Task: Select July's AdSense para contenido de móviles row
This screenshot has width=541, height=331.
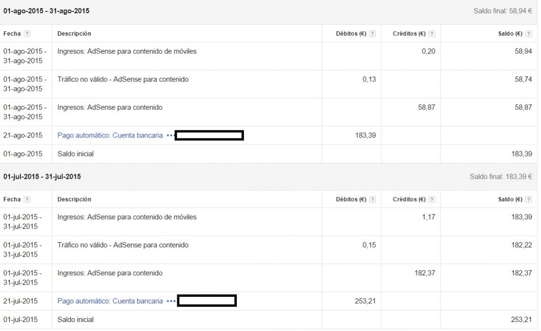Action: point(126,217)
